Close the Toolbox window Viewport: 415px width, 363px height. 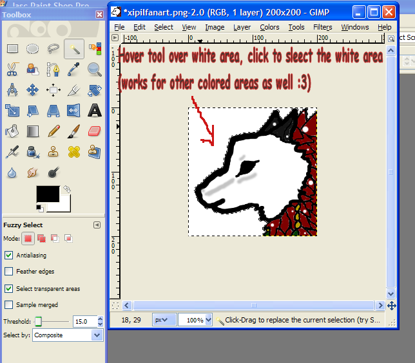point(99,15)
